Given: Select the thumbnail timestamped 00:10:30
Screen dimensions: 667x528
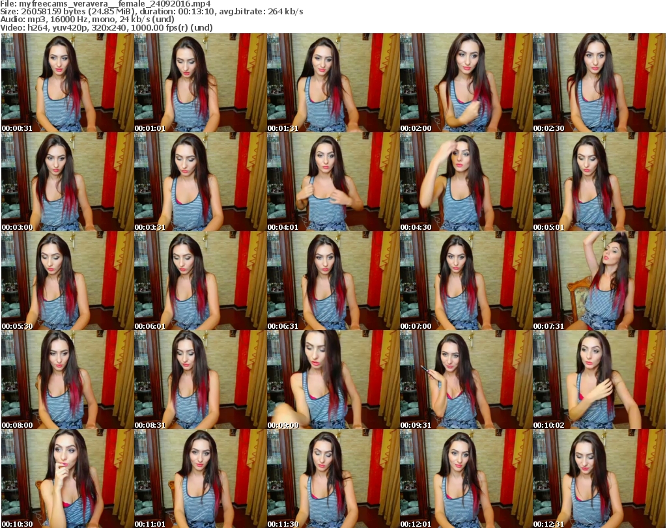Looking at the screenshot, I should point(67,479).
